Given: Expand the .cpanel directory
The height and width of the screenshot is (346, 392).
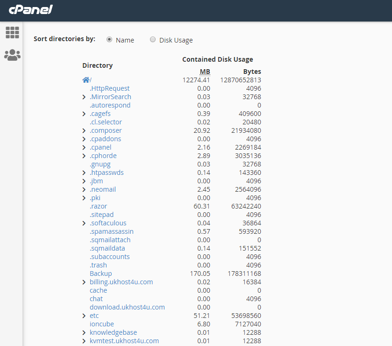Looking at the screenshot, I should tap(84, 148).
